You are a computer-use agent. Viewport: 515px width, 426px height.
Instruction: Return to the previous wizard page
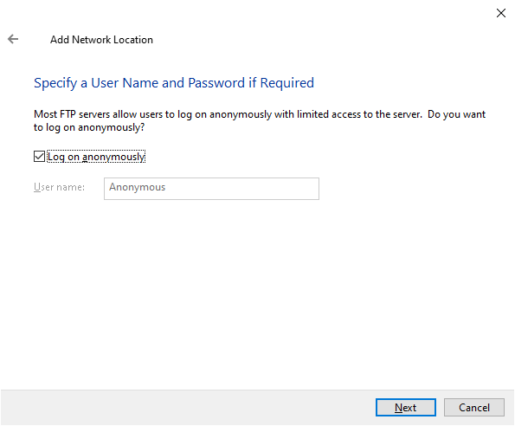click(13, 39)
